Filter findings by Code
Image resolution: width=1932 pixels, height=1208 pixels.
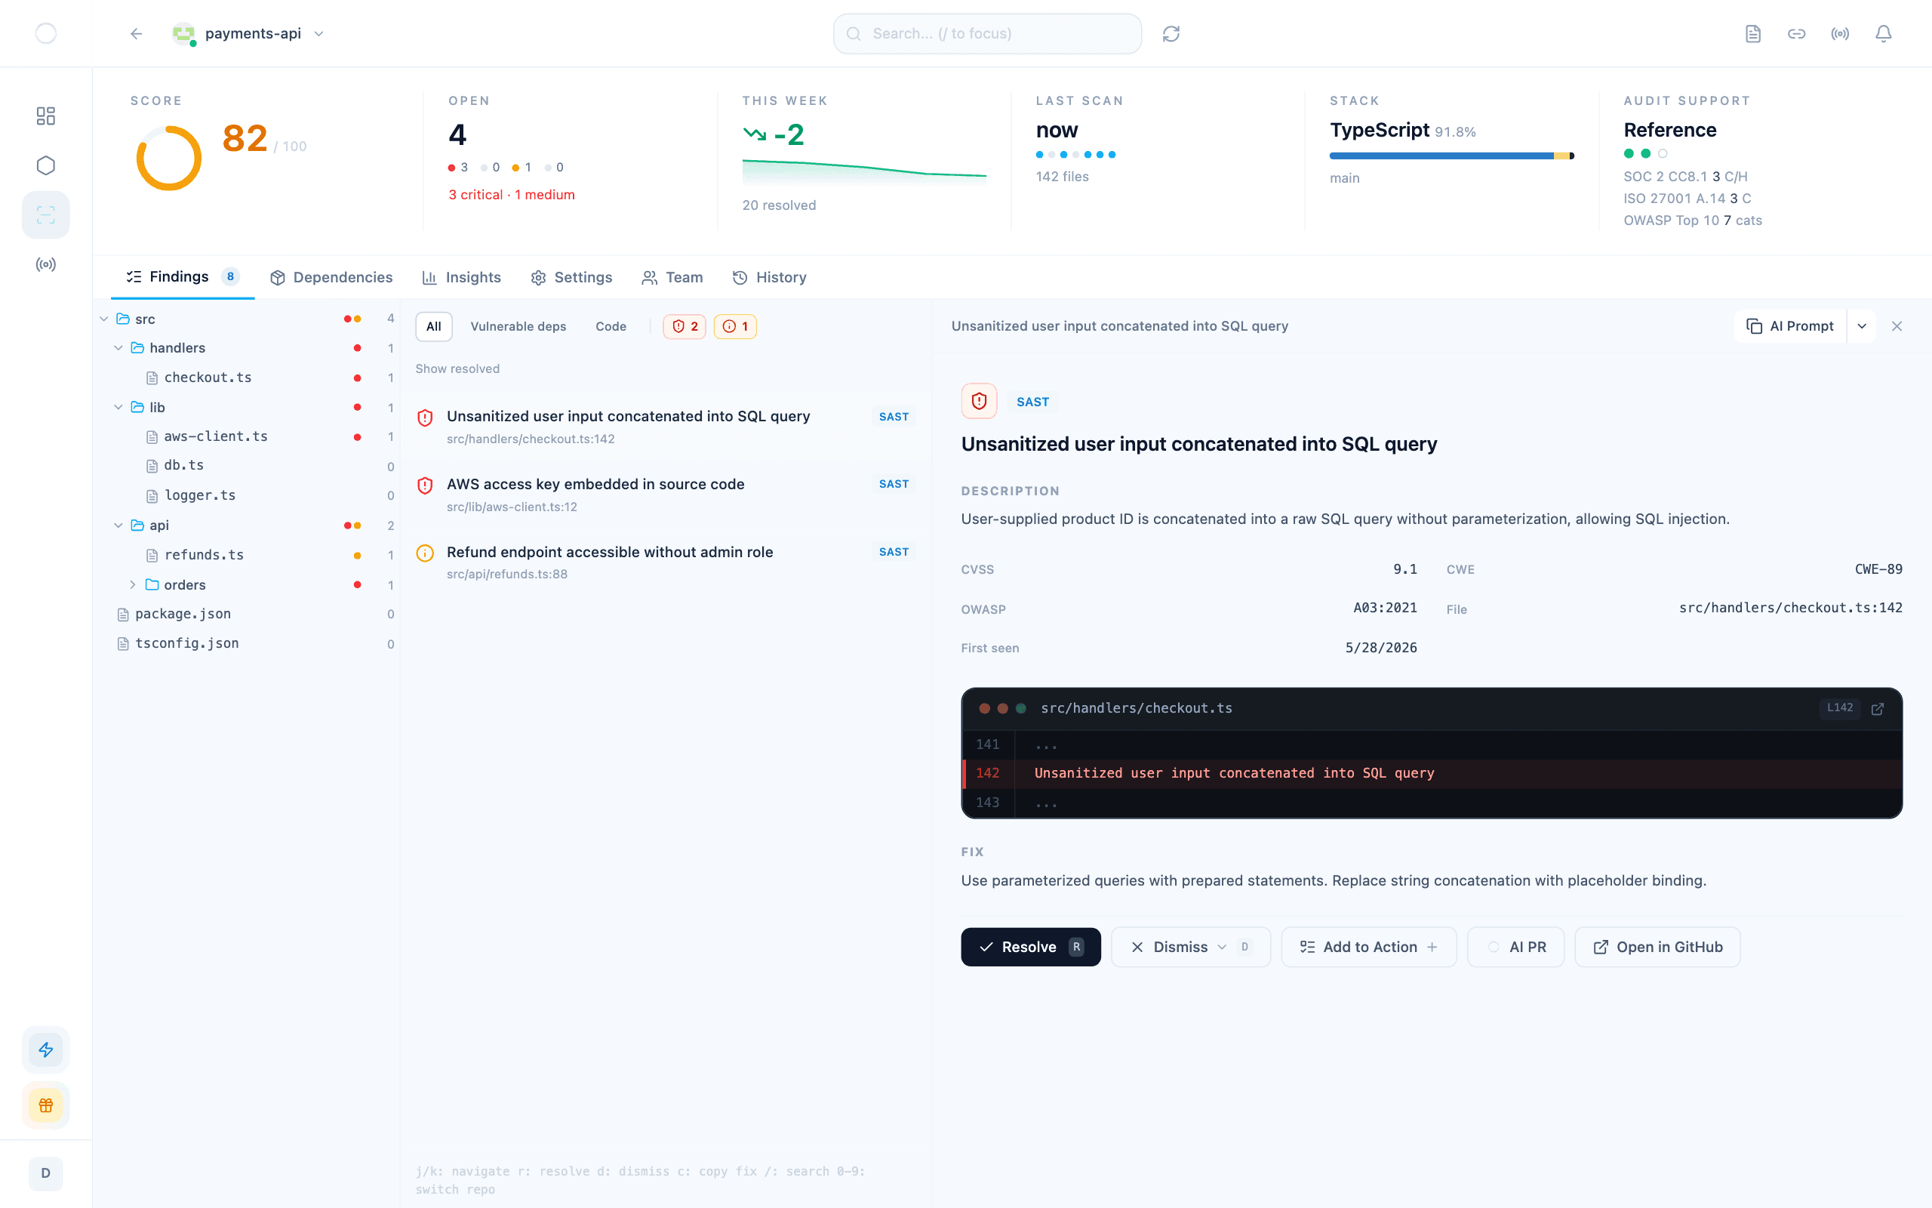coord(611,326)
